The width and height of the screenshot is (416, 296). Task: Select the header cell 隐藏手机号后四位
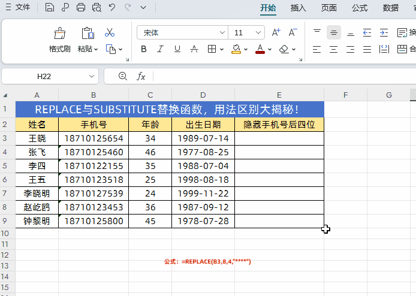click(279, 125)
